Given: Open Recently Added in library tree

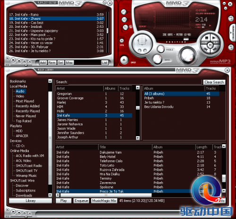Looking at the screenshot, I should tap(28, 106).
